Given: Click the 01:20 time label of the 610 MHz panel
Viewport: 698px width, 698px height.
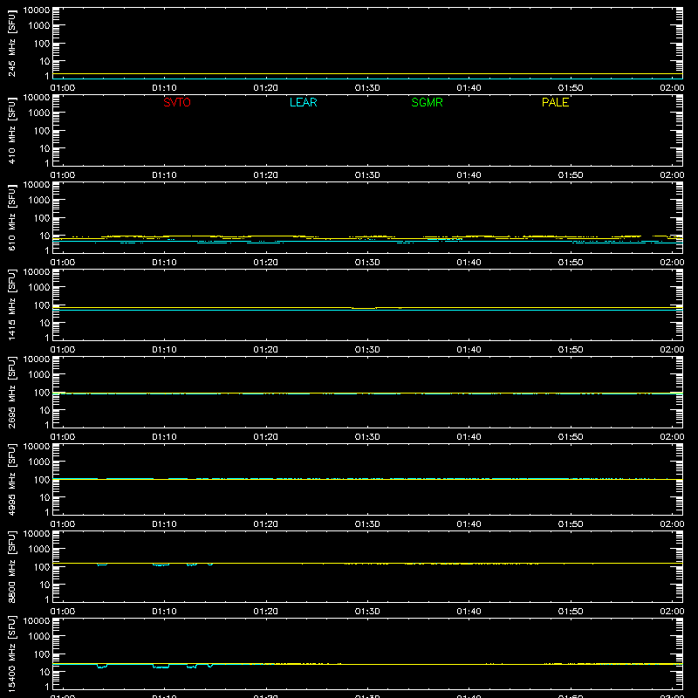Looking at the screenshot, I should pos(266,263).
